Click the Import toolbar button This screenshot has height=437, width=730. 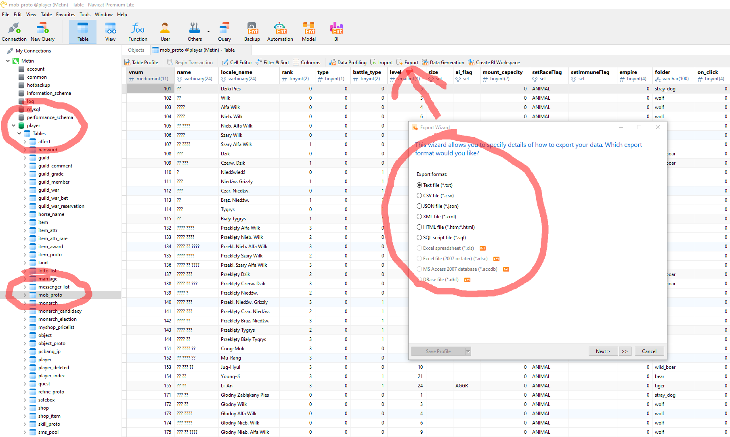click(x=382, y=63)
